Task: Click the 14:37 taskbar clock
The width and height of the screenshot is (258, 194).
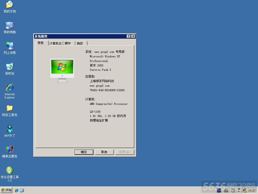Action: coord(252,190)
